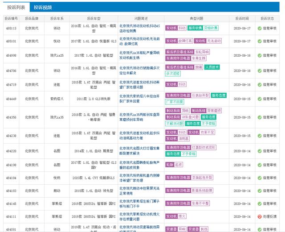
Task: Click the 漆面起泡开裂 tag
Action: (x=202, y=178)
